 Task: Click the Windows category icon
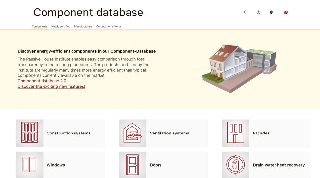30,164
